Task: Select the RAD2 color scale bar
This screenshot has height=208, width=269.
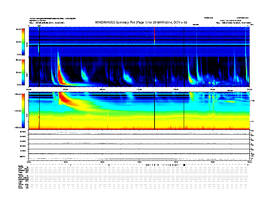Action: [x=23, y=42]
